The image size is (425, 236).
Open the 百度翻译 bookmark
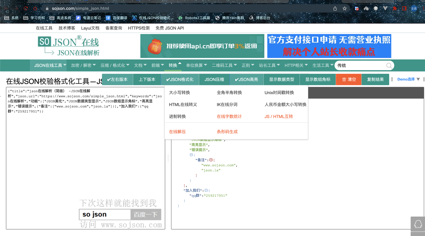pos(117,18)
